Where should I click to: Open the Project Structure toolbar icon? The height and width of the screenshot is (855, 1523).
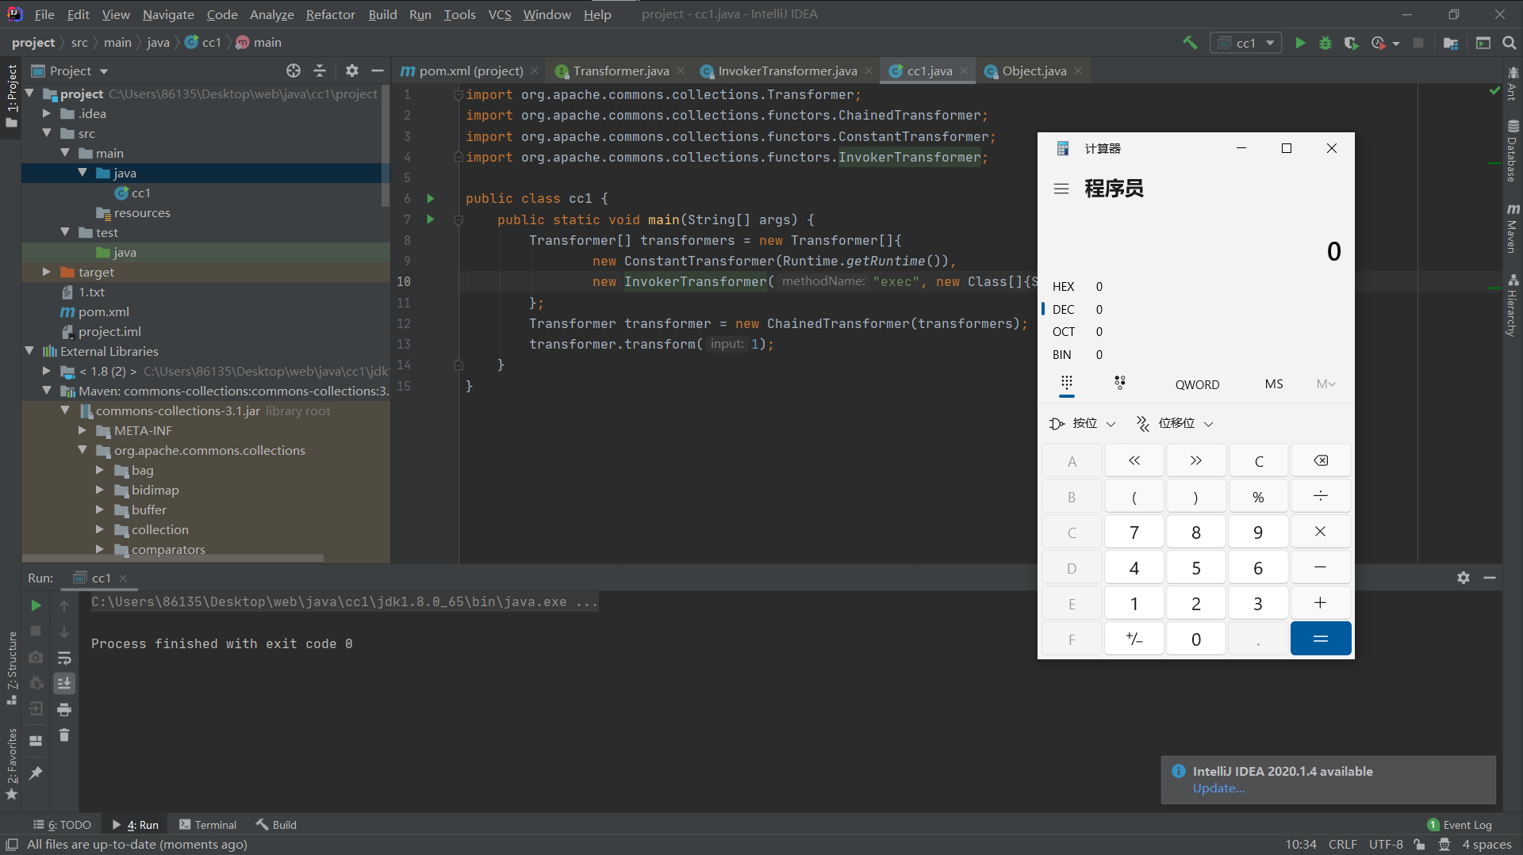(x=1451, y=43)
